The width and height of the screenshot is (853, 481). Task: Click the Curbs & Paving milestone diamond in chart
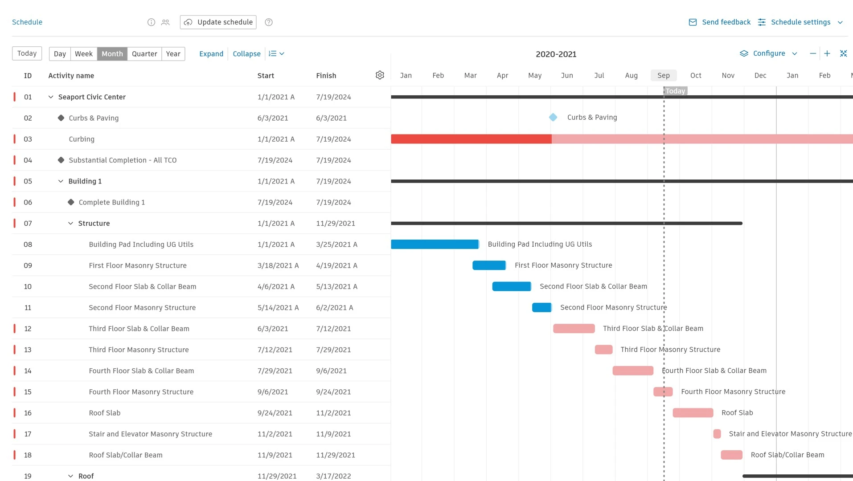(x=553, y=118)
